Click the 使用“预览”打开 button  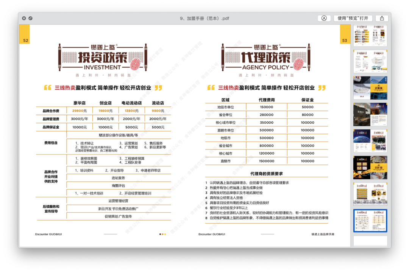[x=353, y=18]
